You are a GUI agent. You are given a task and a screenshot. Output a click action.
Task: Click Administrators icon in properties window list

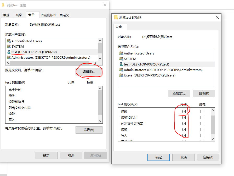point(9,57)
